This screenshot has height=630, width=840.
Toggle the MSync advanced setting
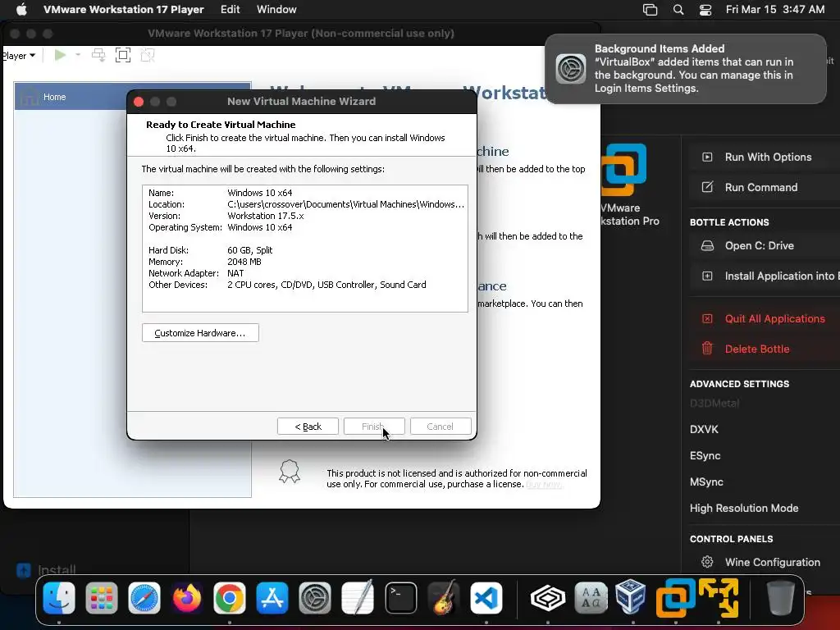706,482
